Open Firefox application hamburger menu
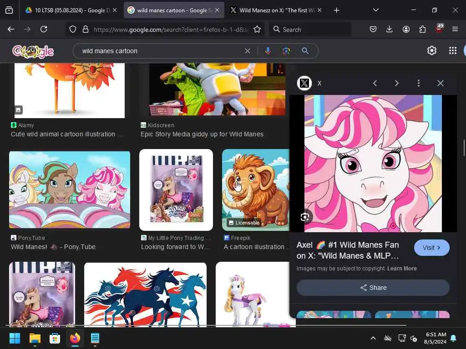The height and width of the screenshot is (349, 466). [455, 29]
